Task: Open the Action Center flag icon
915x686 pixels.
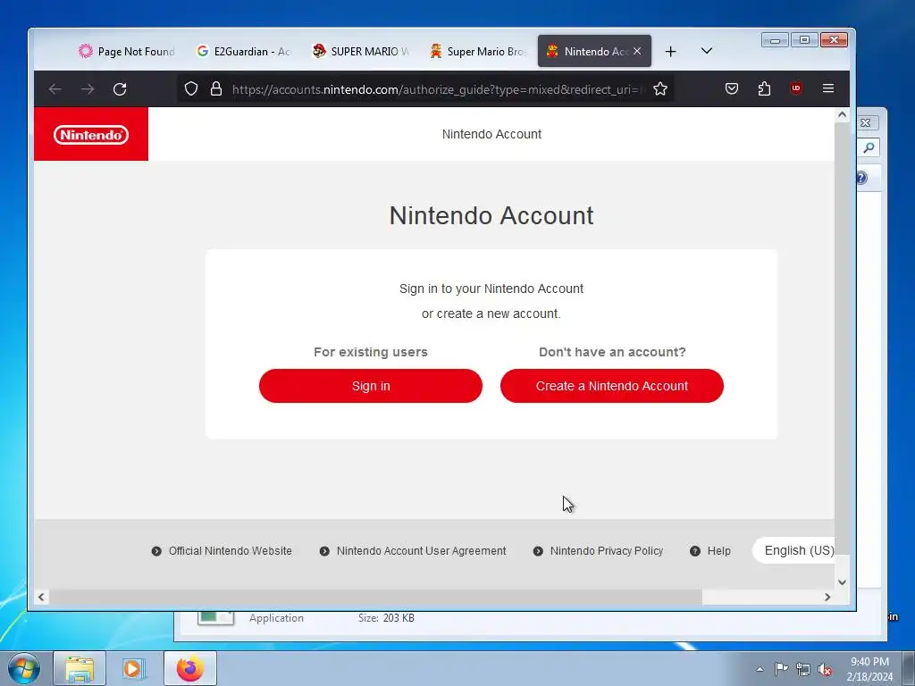Action: click(x=781, y=669)
